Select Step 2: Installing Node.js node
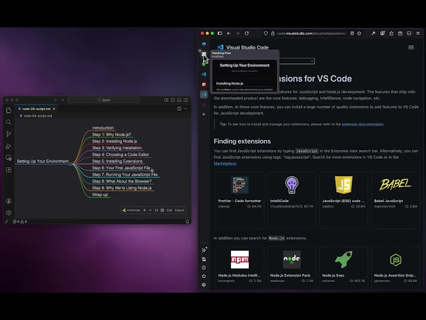 click(x=114, y=141)
